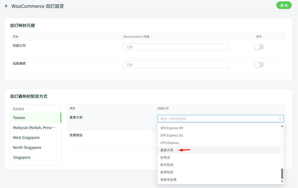This screenshot has height=188, width=298.
Task: Choose 新竹物流 from the list
Action: click(x=167, y=165)
